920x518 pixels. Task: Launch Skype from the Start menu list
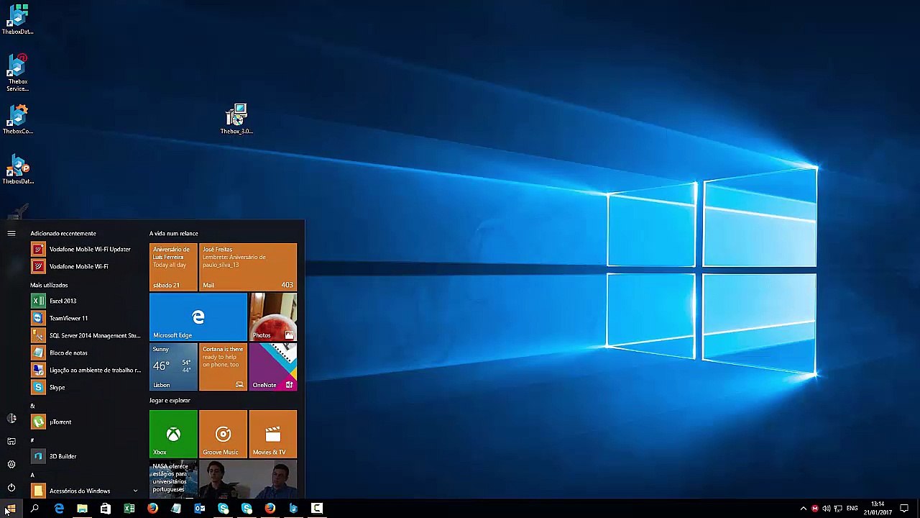[87, 387]
